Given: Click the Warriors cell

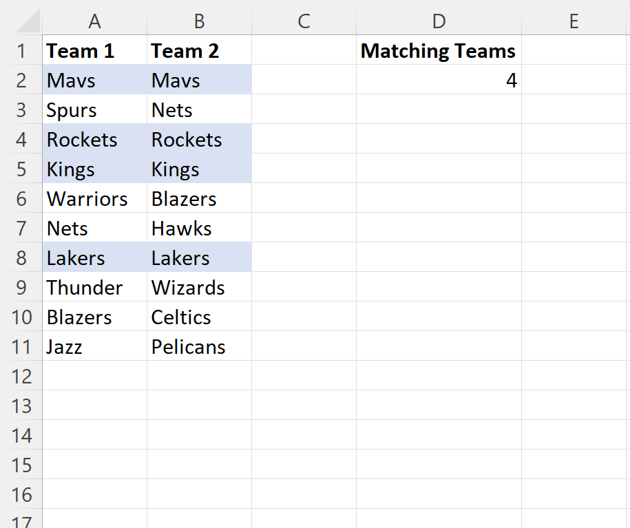Looking at the screenshot, I should pos(95,198).
